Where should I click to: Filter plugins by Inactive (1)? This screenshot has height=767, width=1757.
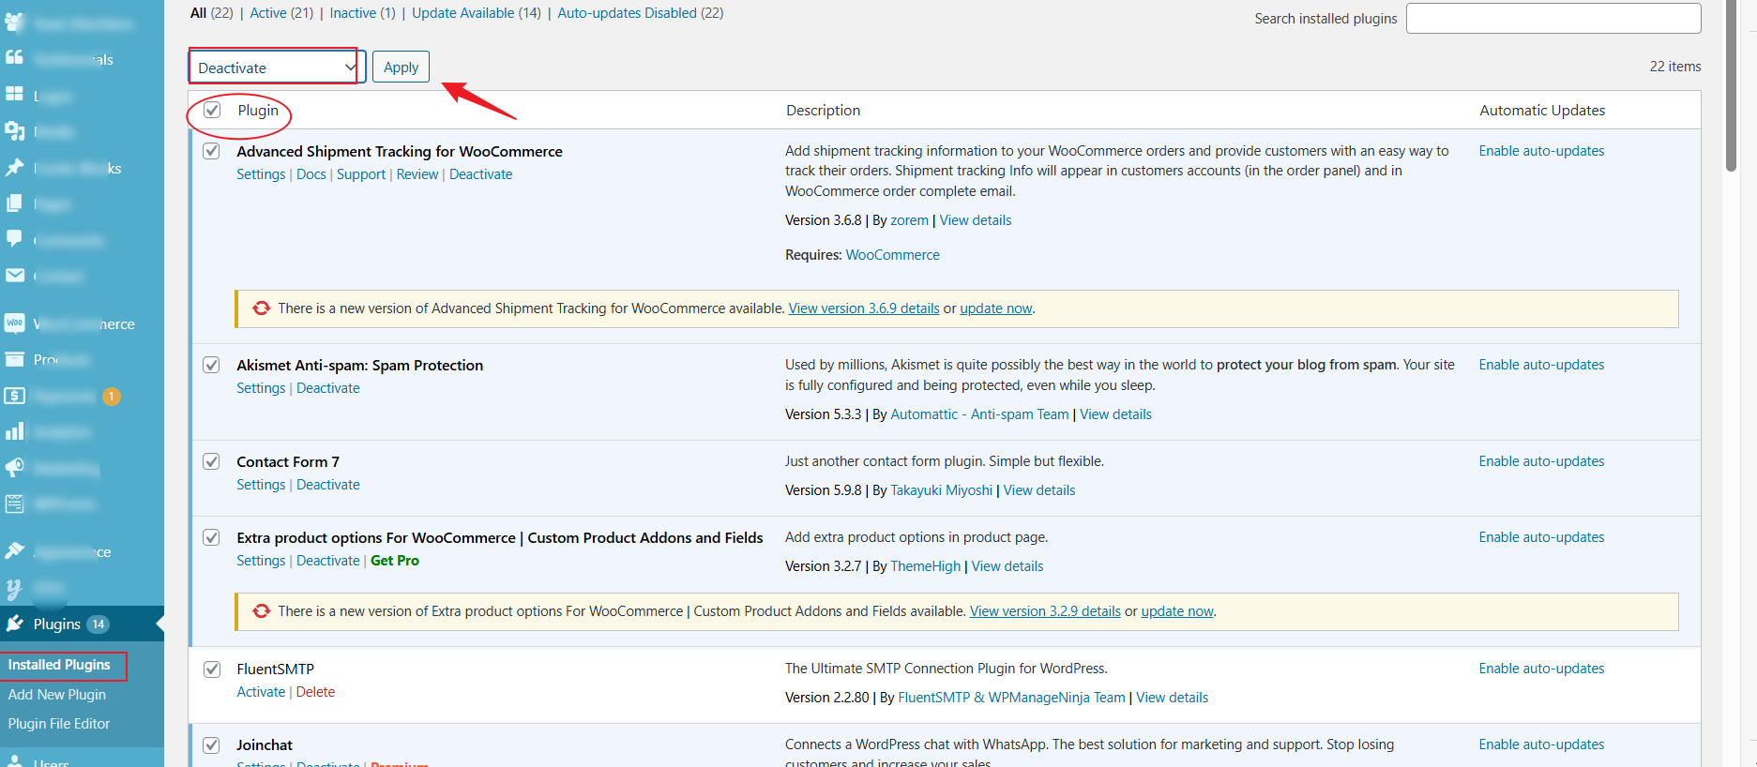point(362,13)
